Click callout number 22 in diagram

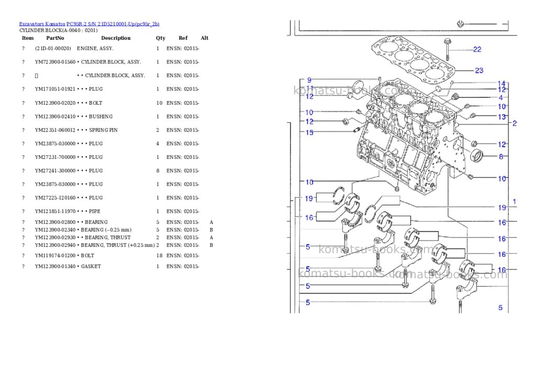tap(477, 50)
